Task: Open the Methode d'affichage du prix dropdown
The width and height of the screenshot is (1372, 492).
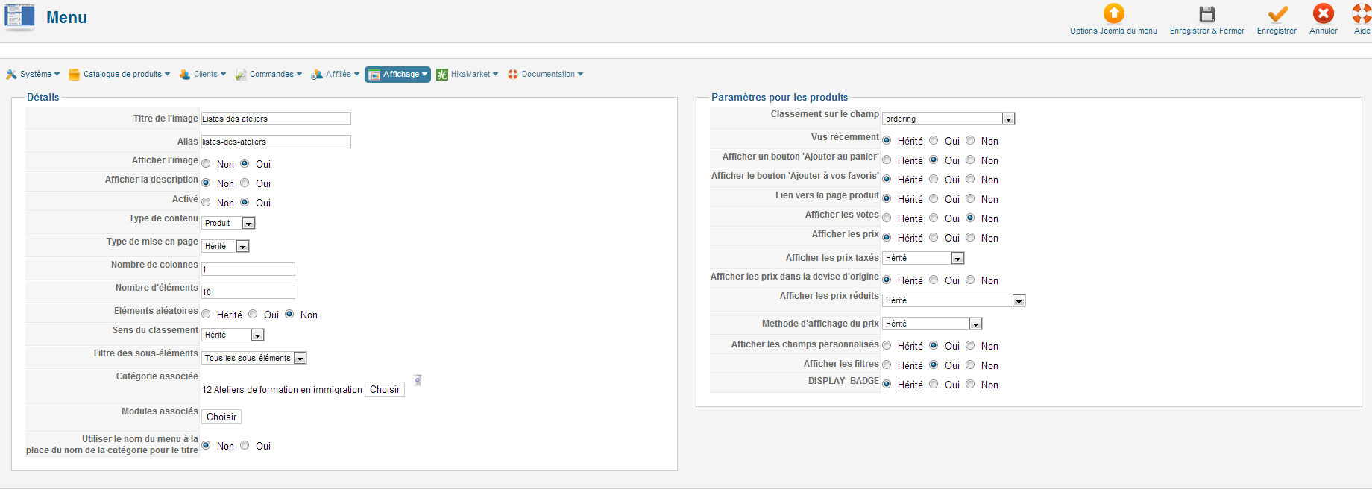Action: [932, 324]
